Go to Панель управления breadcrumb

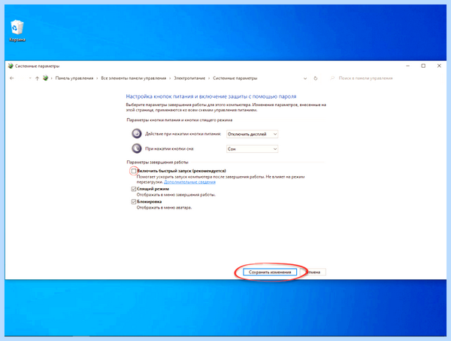pos(74,78)
